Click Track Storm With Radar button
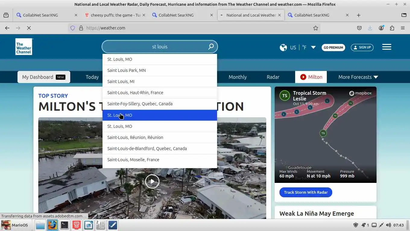 306,192
